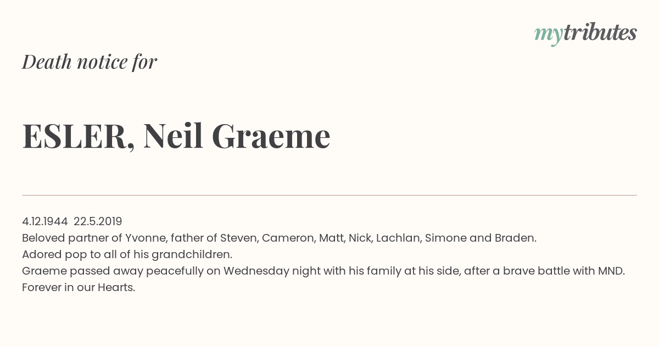The width and height of the screenshot is (659, 346).
Task: Click the mytributes logo
Action: tap(585, 34)
